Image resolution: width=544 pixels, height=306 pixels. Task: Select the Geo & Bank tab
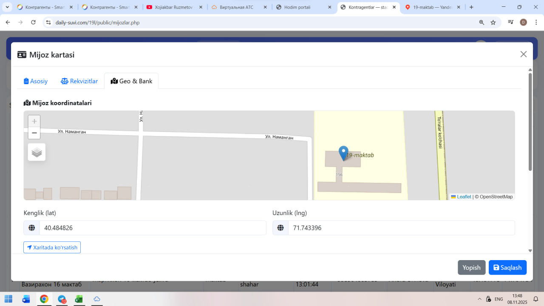click(131, 81)
